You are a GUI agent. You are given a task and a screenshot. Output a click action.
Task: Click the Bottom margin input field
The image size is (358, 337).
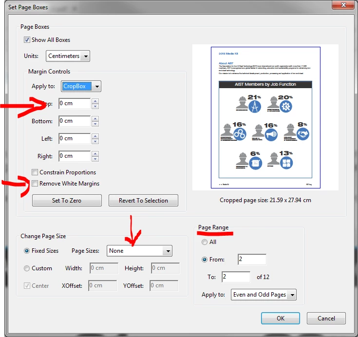(75, 121)
